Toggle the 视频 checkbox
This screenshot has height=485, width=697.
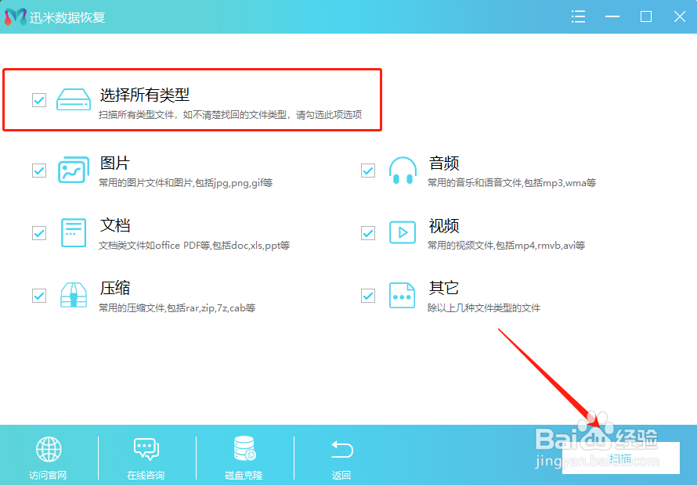point(368,233)
